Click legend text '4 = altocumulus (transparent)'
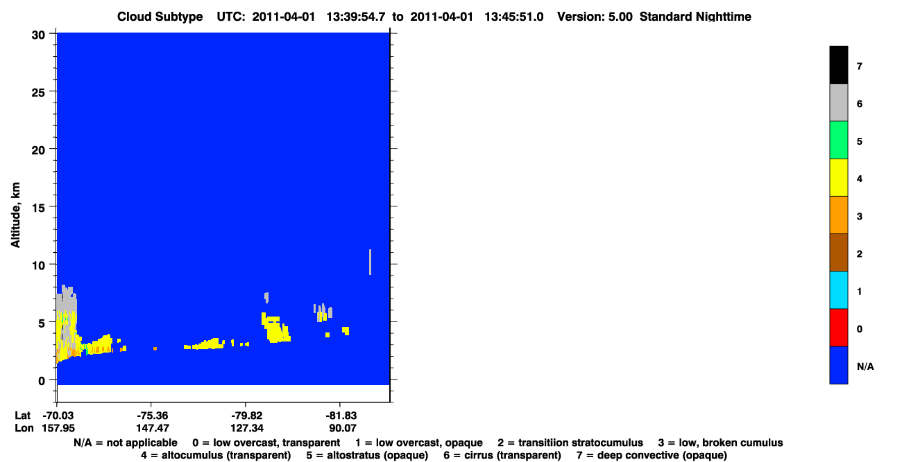902x462 pixels. coord(215,455)
